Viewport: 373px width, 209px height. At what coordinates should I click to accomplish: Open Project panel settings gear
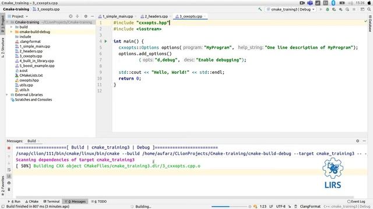click(x=86, y=16)
